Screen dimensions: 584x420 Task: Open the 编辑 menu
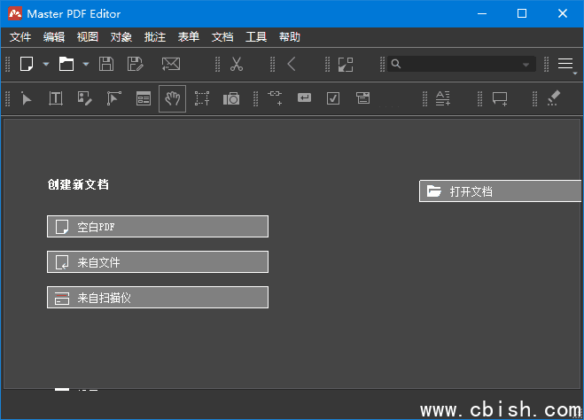point(54,37)
